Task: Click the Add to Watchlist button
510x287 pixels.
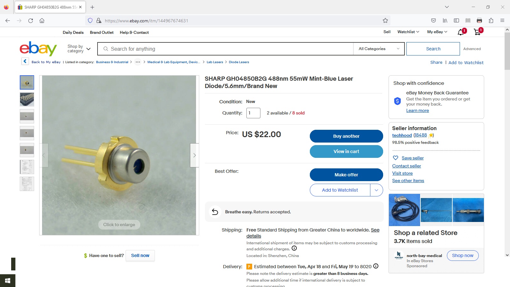Action: coord(340,190)
